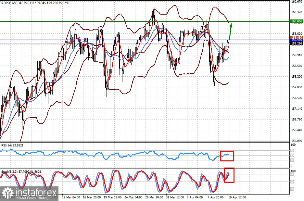304x201 pixels.
Task: Click the 30 level on the RSI scale
Action: pyautogui.click(x=292, y=160)
